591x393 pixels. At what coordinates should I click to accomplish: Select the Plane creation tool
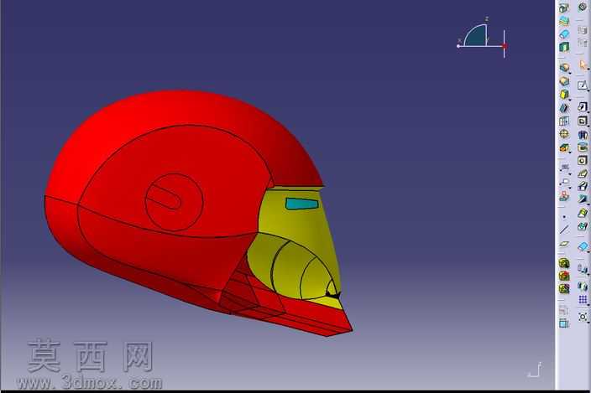point(564,244)
